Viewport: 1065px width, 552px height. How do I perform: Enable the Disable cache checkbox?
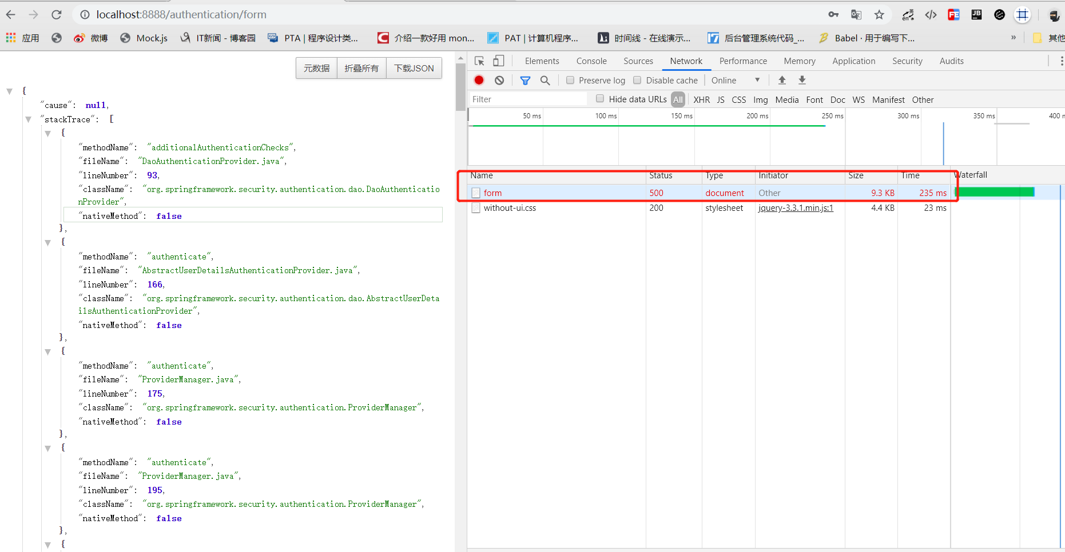click(637, 80)
